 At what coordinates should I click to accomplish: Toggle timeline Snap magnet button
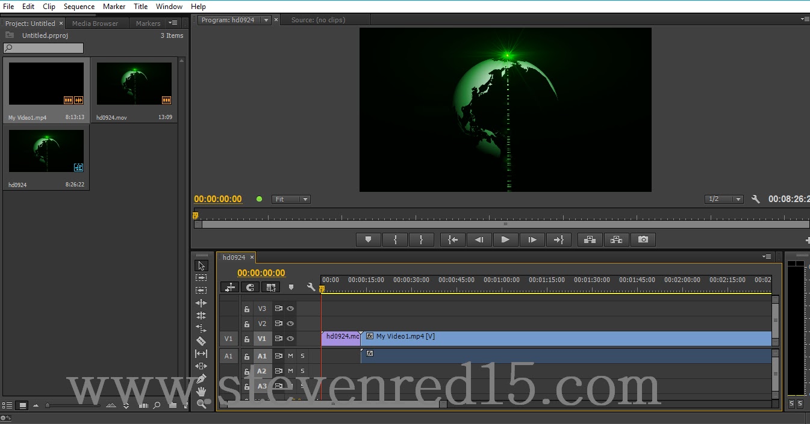(x=251, y=287)
